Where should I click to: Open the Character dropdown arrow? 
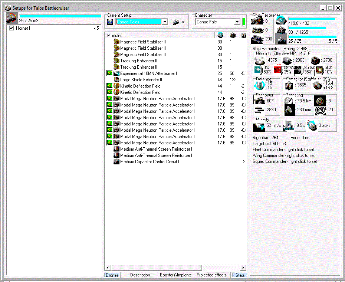click(x=237, y=22)
